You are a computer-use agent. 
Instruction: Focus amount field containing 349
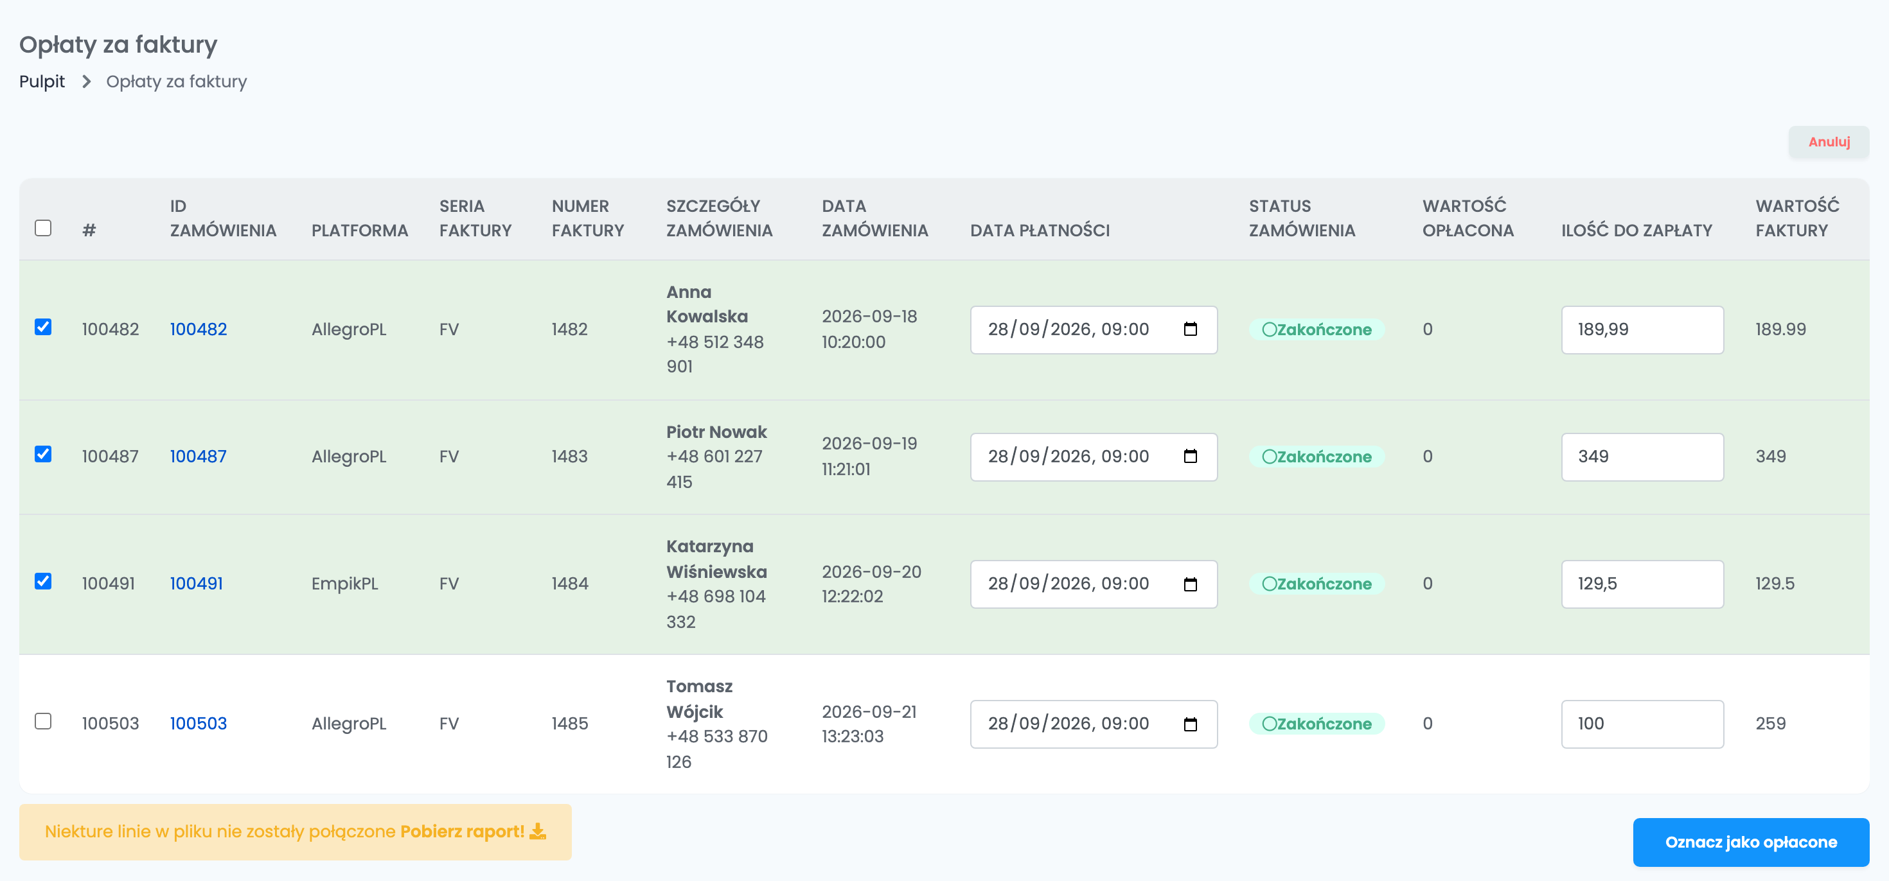pos(1642,456)
